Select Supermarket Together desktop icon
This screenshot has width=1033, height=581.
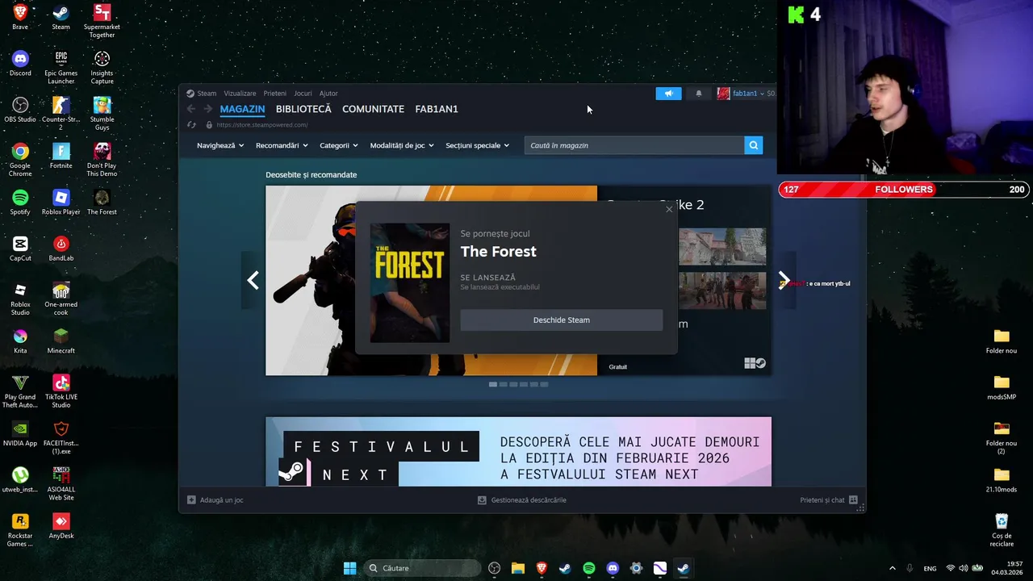102,21
